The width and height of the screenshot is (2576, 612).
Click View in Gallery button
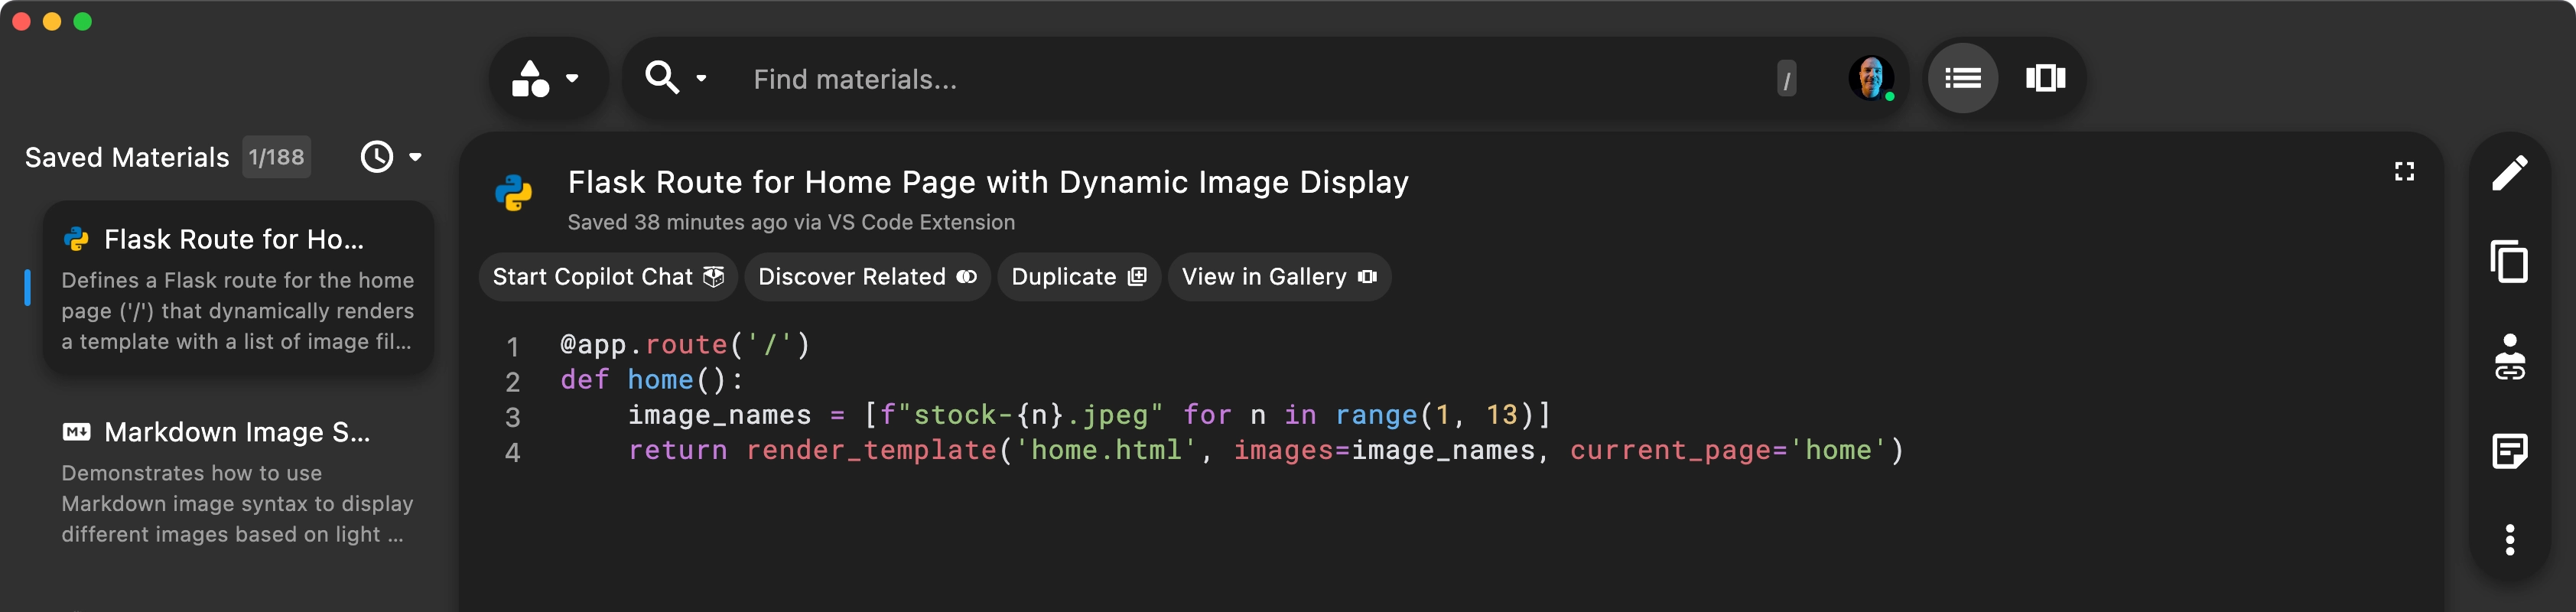coord(1278,277)
